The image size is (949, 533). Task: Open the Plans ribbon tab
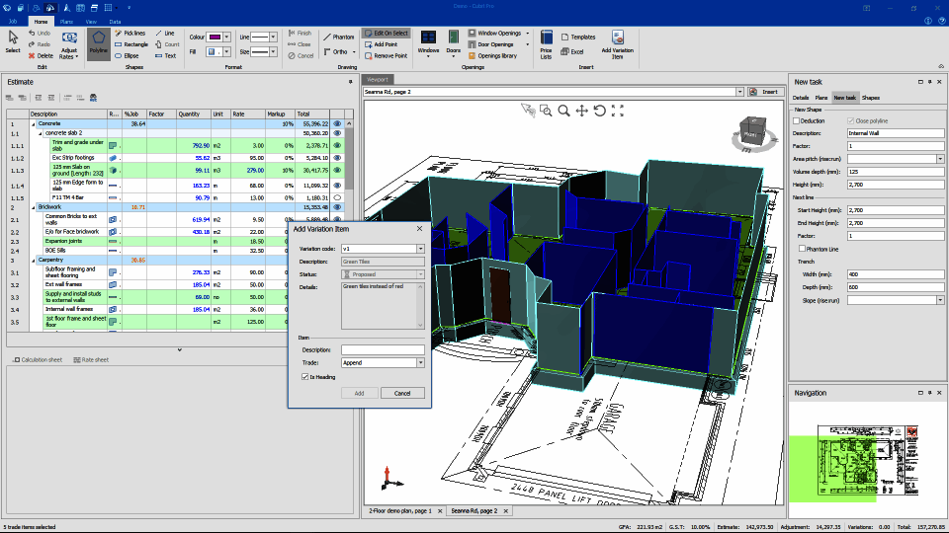(x=67, y=21)
